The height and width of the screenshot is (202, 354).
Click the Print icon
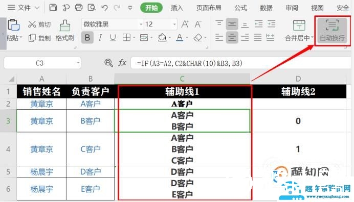(79, 8)
